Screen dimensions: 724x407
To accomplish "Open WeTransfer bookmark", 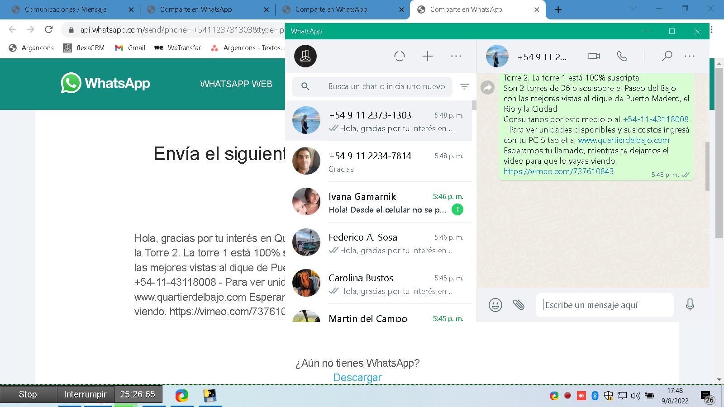I will (x=177, y=47).
